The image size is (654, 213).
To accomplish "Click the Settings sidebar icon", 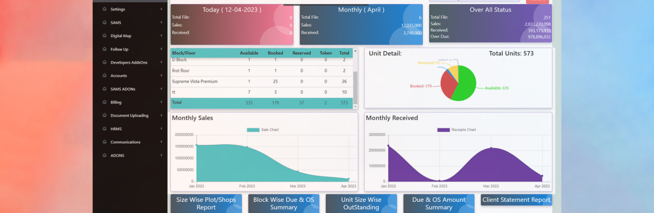I will coord(105,9).
